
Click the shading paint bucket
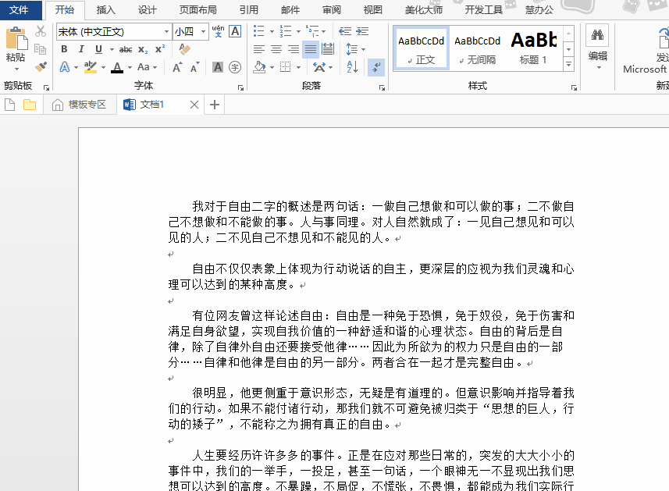(259, 67)
